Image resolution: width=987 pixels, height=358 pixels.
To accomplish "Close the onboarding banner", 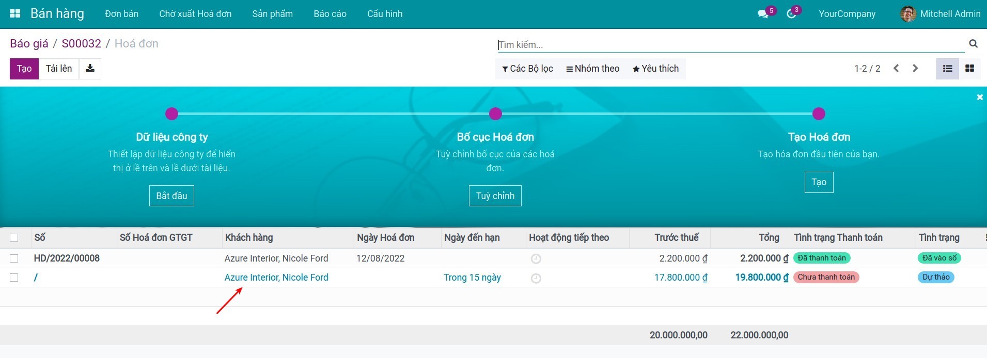I will tap(980, 97).
